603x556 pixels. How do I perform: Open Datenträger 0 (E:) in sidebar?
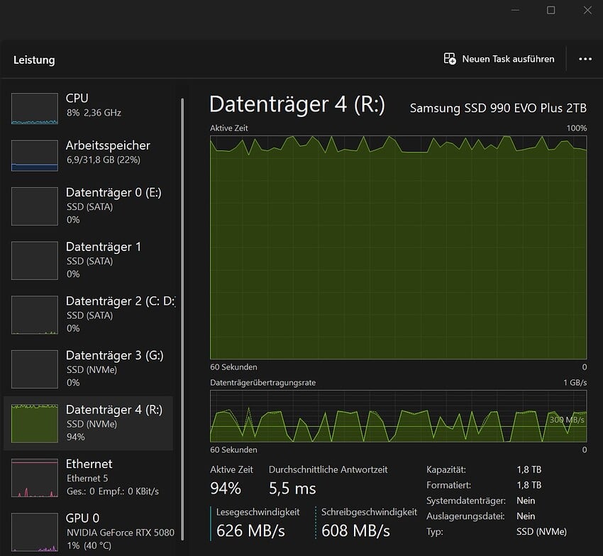114,205
